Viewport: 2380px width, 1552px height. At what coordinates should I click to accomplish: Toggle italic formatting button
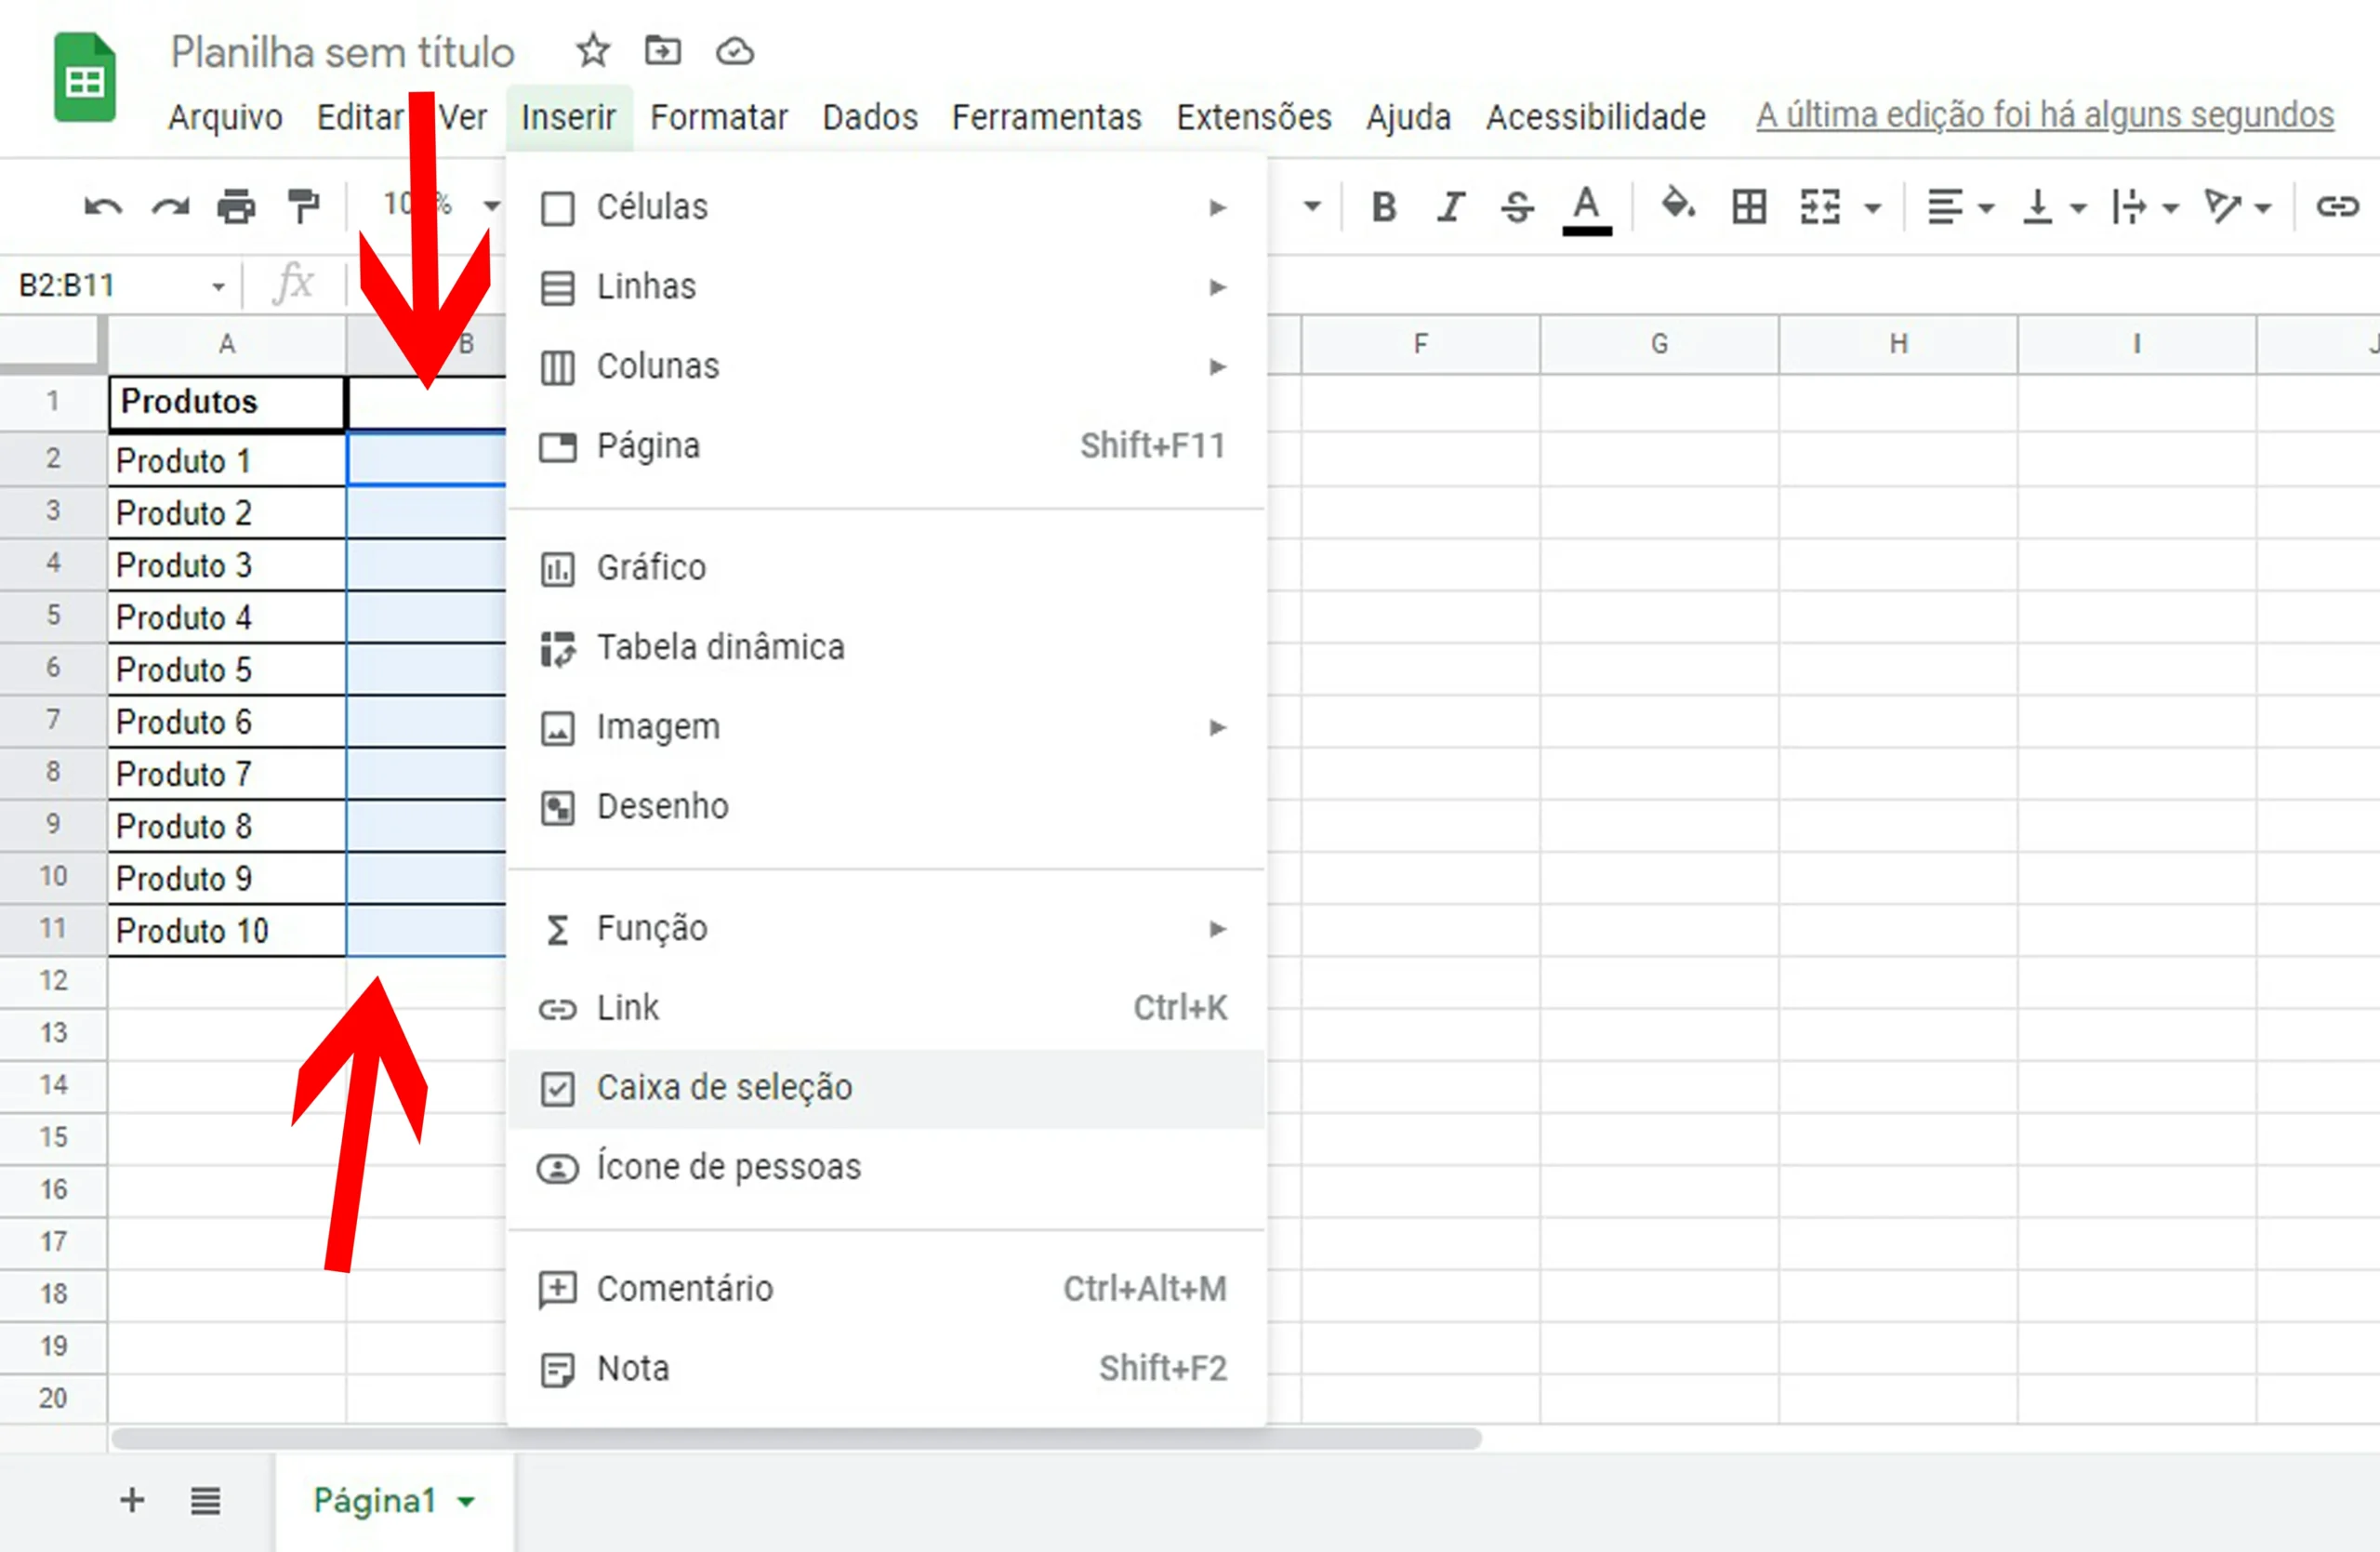1451,207
